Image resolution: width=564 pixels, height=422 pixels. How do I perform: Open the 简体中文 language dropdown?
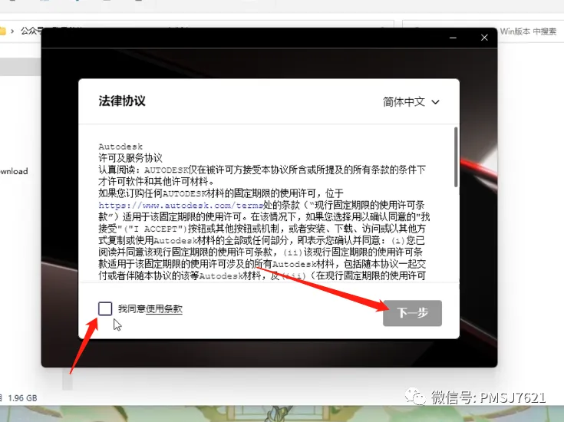click(411, 102)
